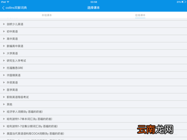187x140 pixels.
Task: Tap the 03:58 clock in status bar
Action: coord(94,2)
